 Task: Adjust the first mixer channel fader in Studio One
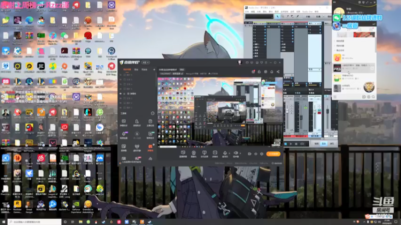(x=287, y=111)
